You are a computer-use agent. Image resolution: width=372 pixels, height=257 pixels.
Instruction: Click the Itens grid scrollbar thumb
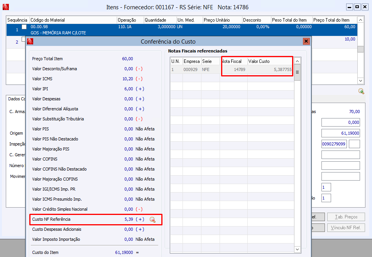point(360,49)
